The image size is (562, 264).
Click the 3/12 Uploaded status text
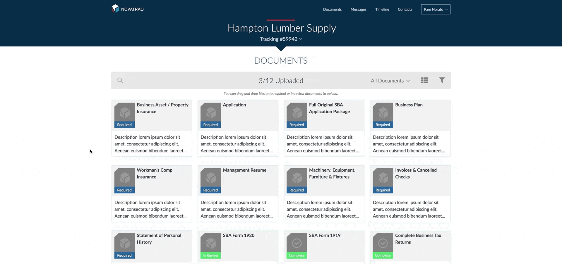[x=281, y=81]
